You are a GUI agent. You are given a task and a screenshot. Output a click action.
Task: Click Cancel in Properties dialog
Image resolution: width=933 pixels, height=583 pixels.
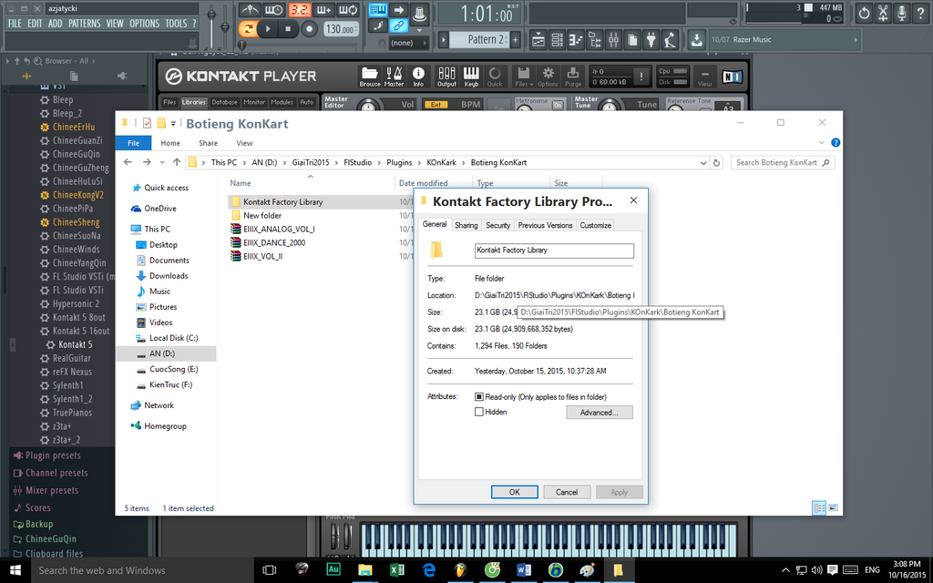coord(567,492)
